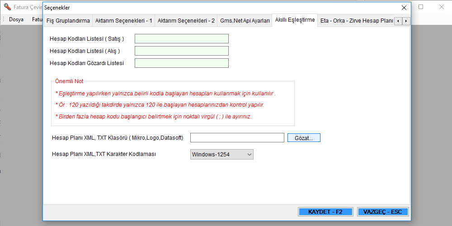Click the note line starting '* Birden fazla hesap'
This screenshot has height=226, width=452.
pyautogui.click(x=154, y=117)
